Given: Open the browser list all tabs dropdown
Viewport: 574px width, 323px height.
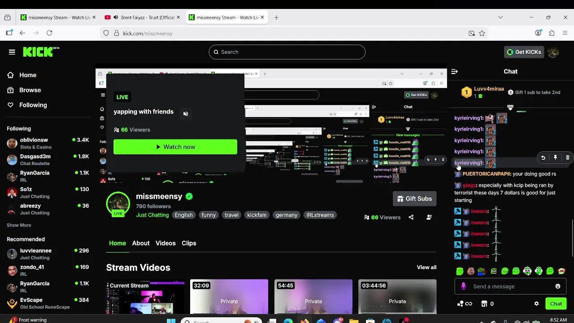Looking at the screenshot, I should click(x=500, y=17).
